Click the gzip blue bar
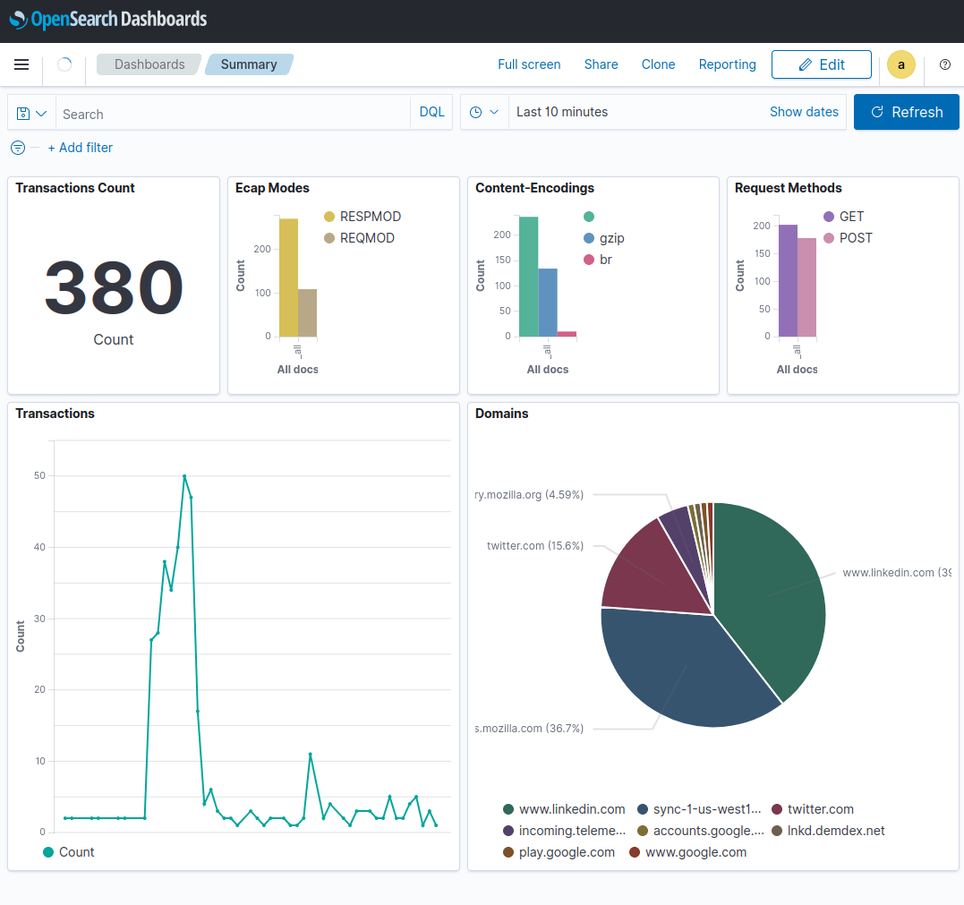964x905 pixels. [548, 303]
